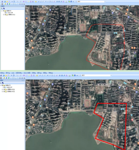This screenshot has width=139, height=150.
Task: Toggle checkbox of last folder in lower tree
Action: coord(4,91)
